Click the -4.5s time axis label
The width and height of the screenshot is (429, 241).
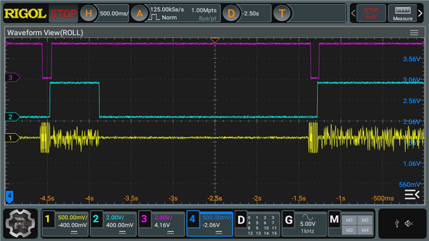click(x=47, y=198)
